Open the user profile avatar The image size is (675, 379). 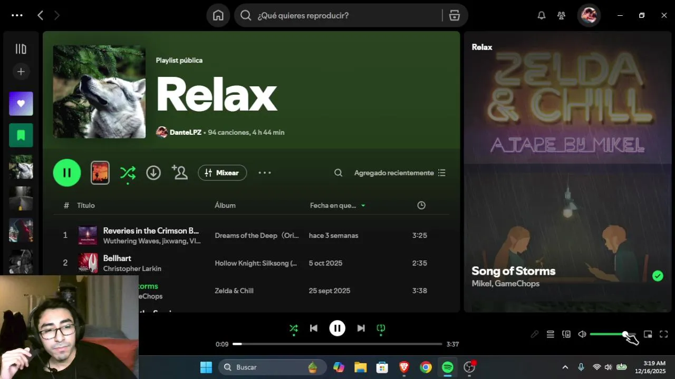[x=589, y=15]
